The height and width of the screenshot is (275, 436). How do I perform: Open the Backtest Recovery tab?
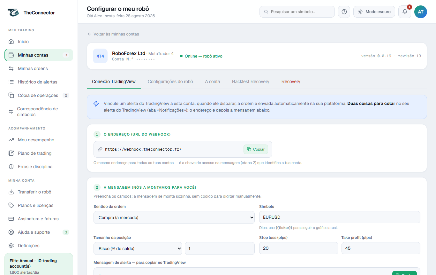[251, 82]
